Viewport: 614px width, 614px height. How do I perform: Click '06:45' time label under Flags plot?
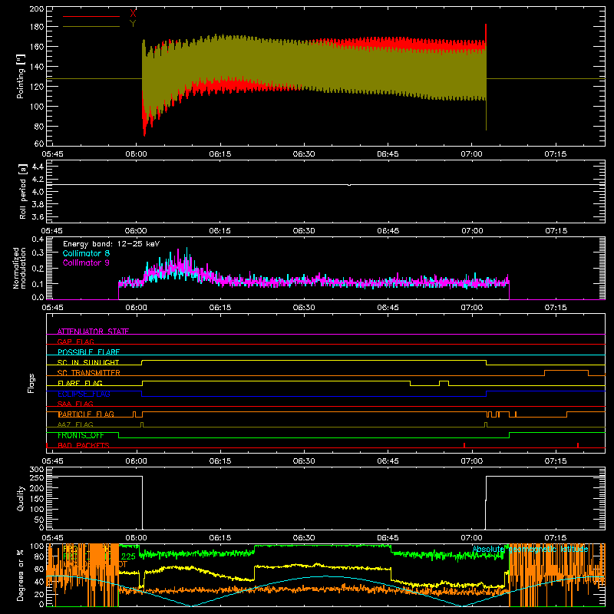pyautogui.click(x=388, y=461)
